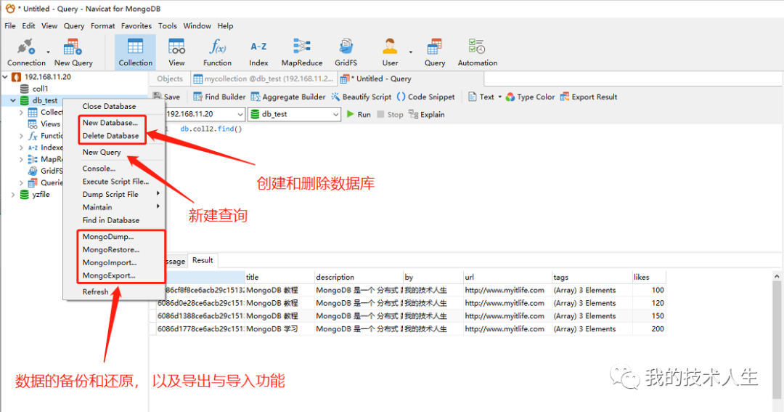Switch to the Result tab
Screen dimensions: 784x412
203,260
